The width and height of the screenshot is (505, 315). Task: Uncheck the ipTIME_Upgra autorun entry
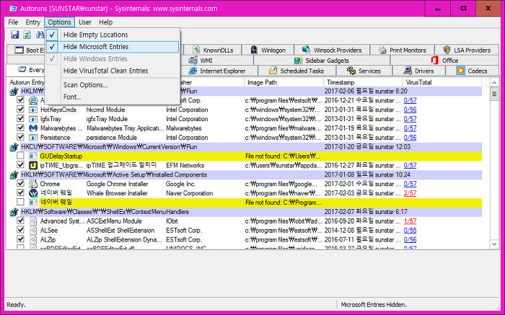[21, 165]
